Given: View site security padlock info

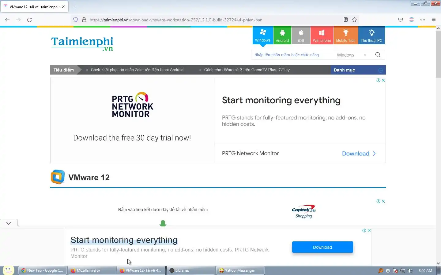Looking at the screenshot, I should tap(84, 20).
